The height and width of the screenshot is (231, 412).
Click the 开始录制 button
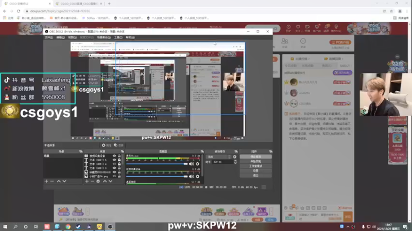(255, 161)
